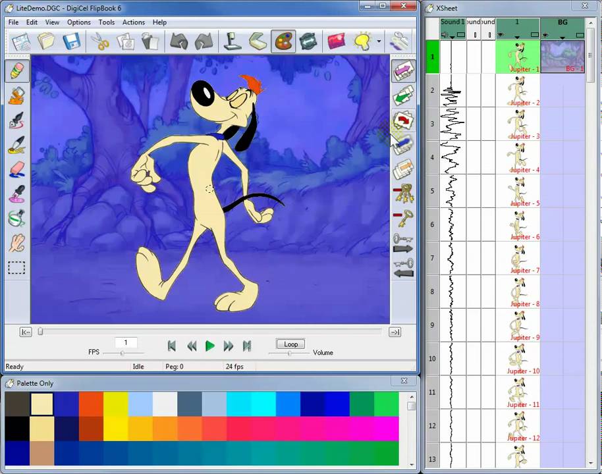
Task: Click the palette panel scroll-down arrow
Action: coord(412,465)
